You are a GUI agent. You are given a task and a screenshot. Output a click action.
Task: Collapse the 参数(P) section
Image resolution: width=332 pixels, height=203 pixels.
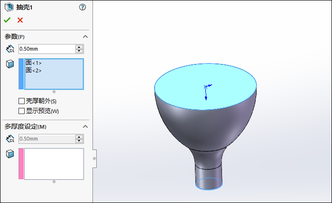(x=85, y=36)
